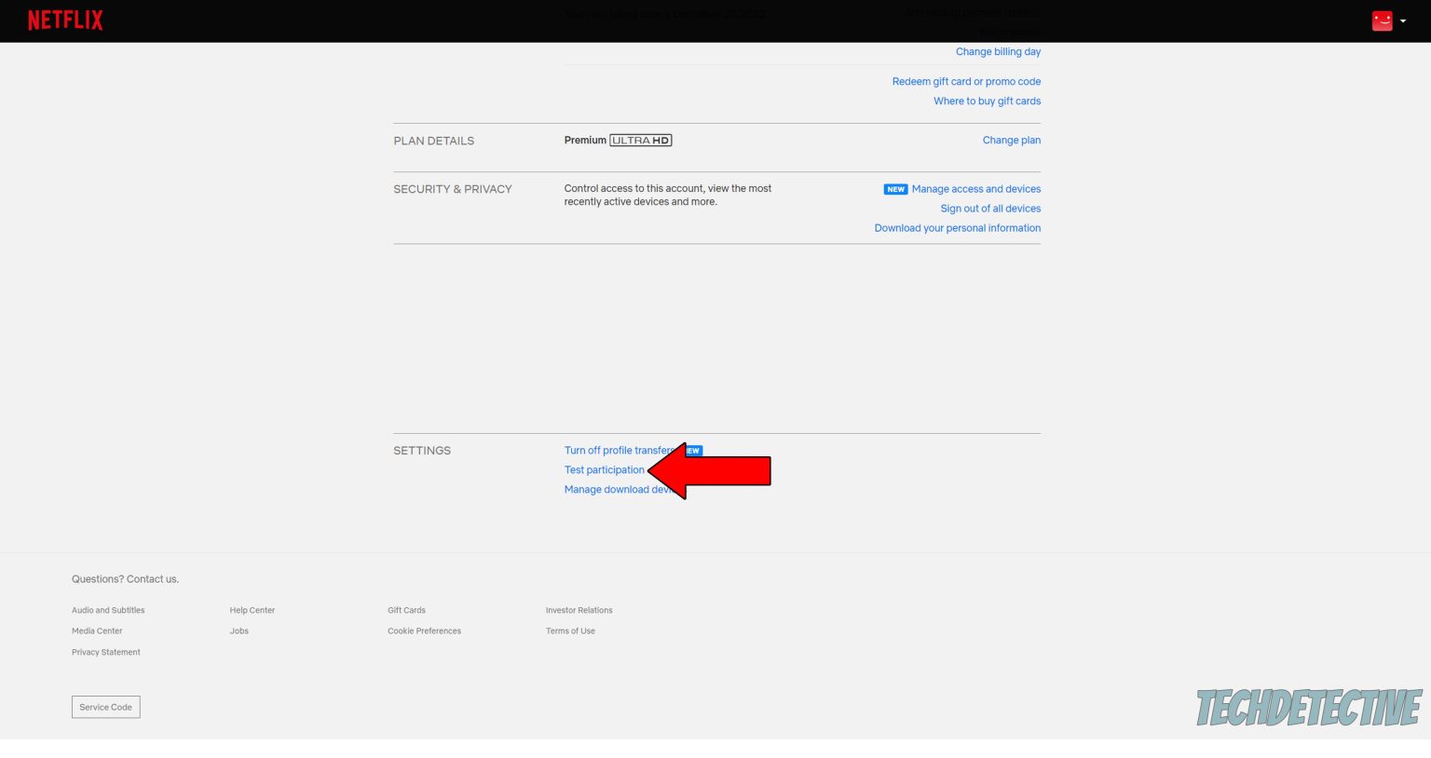Redeem gift card or promo code
Image resolution: width=1431 pixels, height=758 pixels.
click(x=965, y=81)
